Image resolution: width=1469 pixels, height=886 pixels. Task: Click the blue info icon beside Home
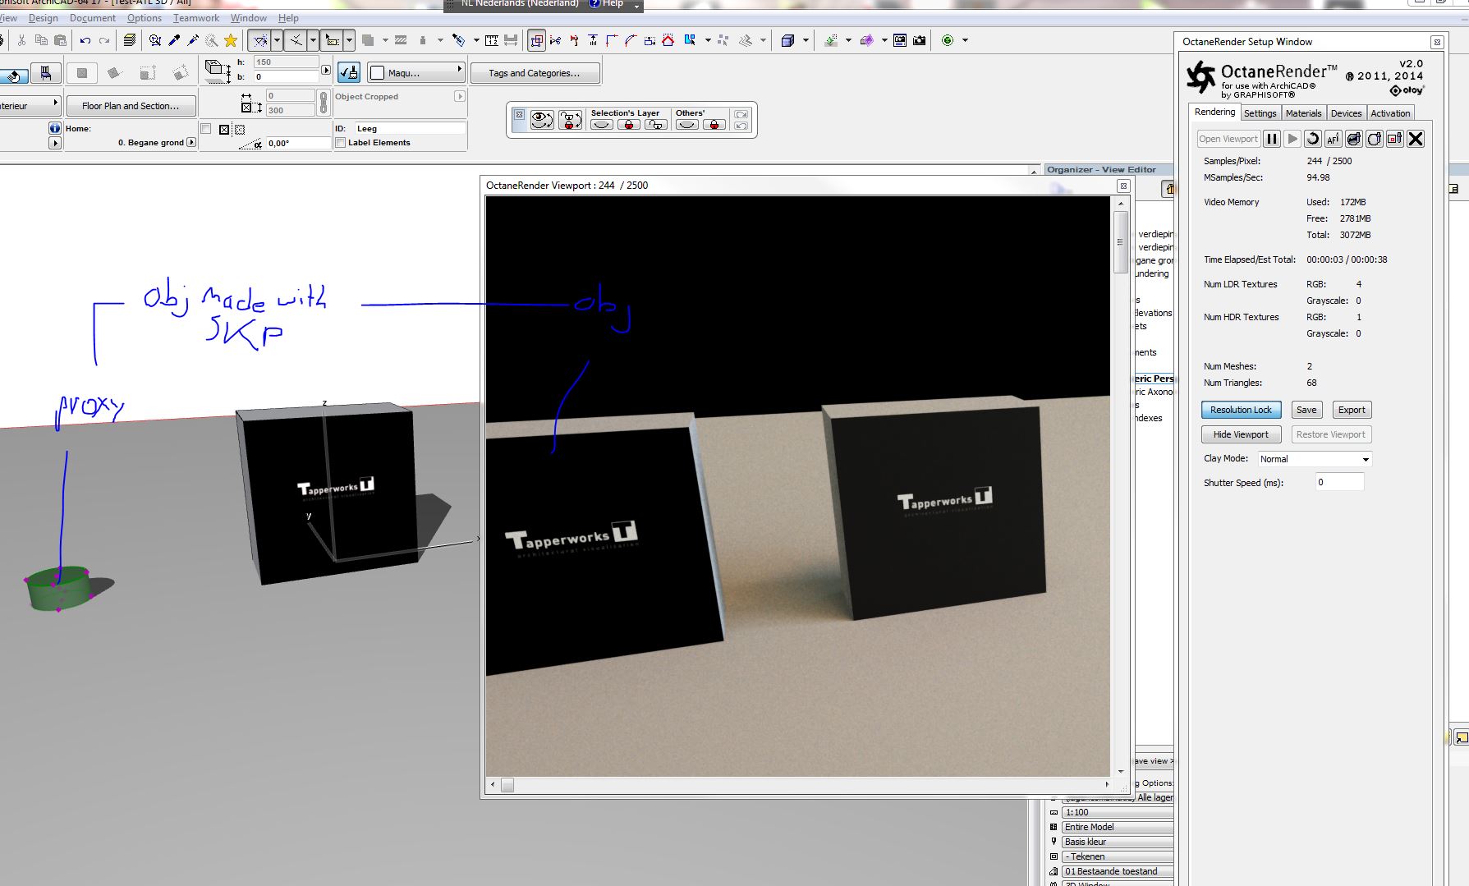pos(55,128)
